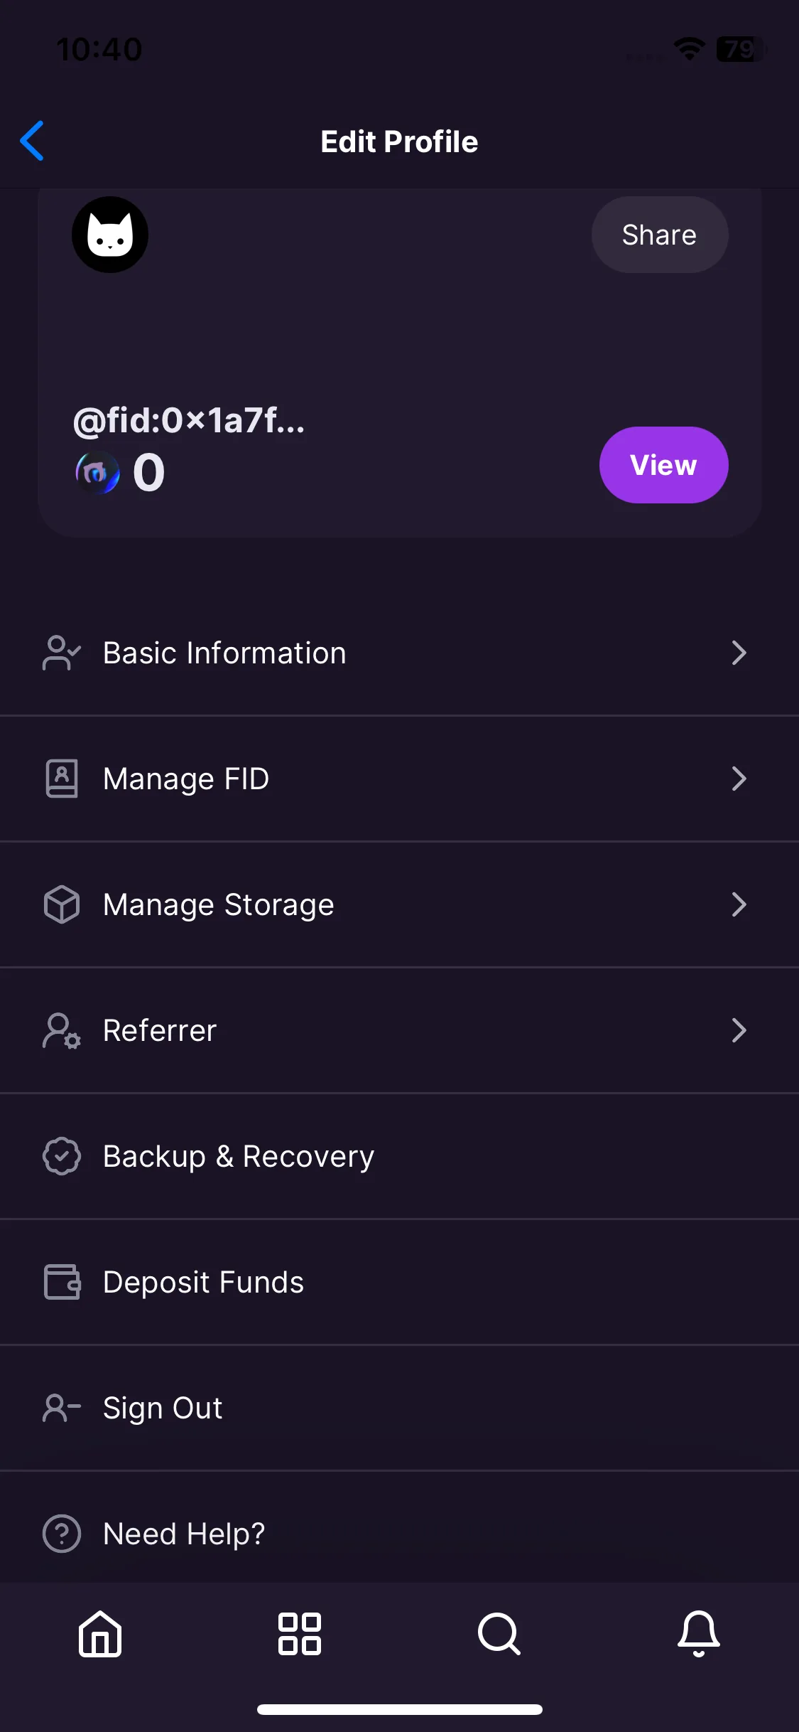
Task: Click the Need Help question mark icon
Action: pyautogui.click(x=62, y=1534)
